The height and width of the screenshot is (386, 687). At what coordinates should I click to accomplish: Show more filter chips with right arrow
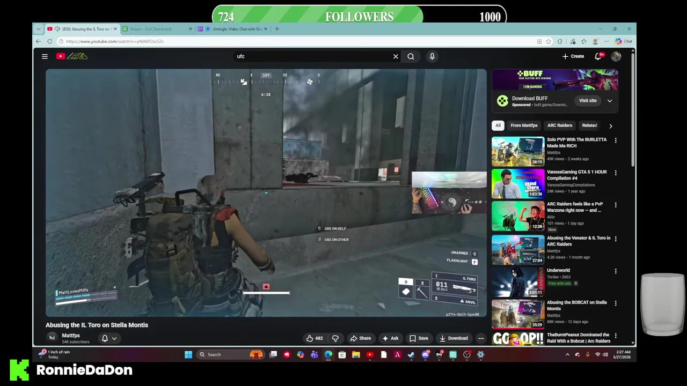[610, 126]
